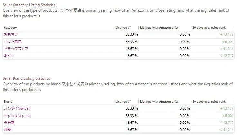Click sort icon in category Listings header
The image size is (238, 137).
coord(129,28)
